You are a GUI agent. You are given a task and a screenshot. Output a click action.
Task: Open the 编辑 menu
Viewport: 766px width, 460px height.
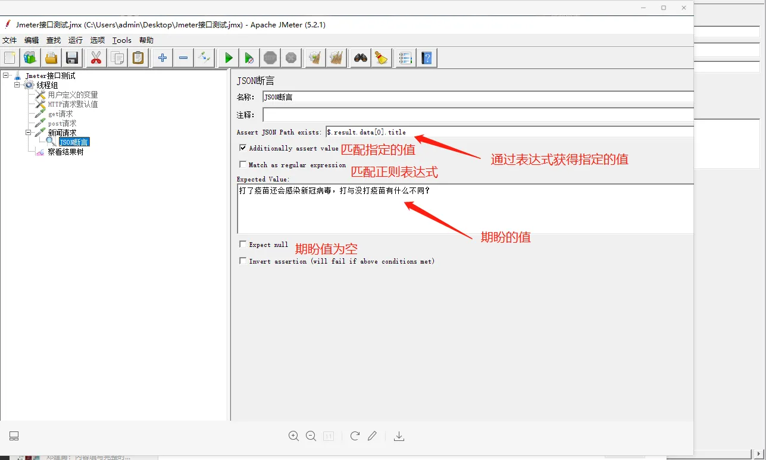[x=32, y=40]
